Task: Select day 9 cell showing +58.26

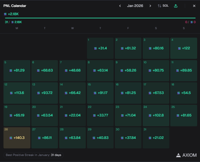Action: click(x=128, y=71)
